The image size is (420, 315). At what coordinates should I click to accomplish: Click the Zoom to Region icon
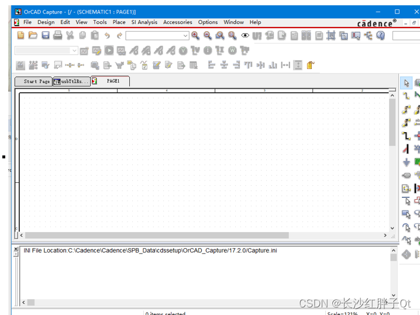220,35
